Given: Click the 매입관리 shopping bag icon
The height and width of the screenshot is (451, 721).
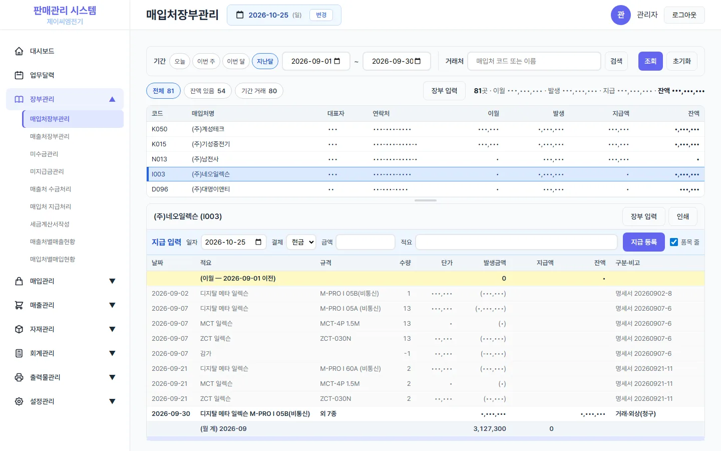Looking at the screenshot, I should point(19,281).
